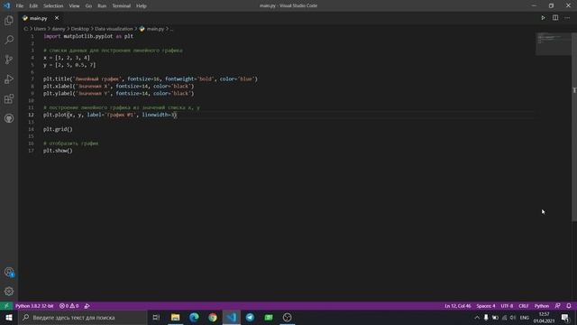Open editor More Actions ellipsis
This screenshot has width=577, height=325.
567,18
